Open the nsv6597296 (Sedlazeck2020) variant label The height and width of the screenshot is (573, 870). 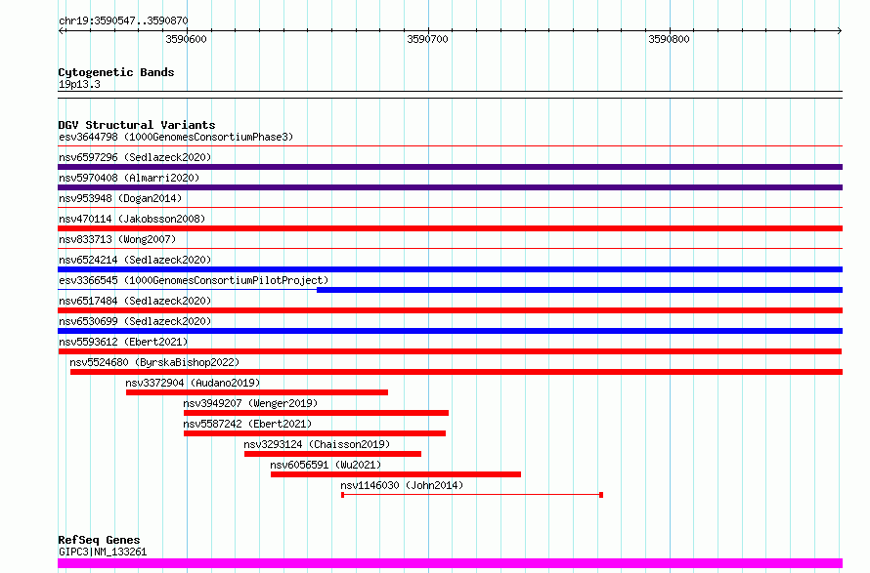tap(135, 157)
